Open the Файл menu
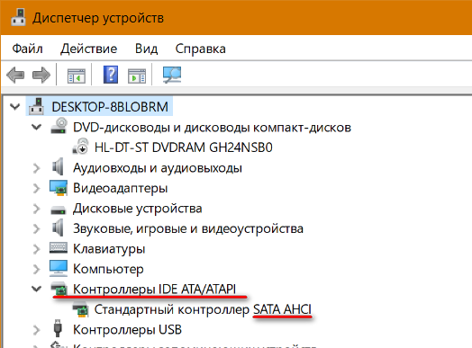This screenshot has width=472, height=348. 27,49
